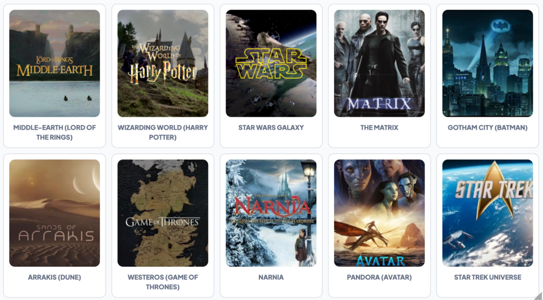
Task: Select the Middle-Earth poster image
Action: point(54,63)
